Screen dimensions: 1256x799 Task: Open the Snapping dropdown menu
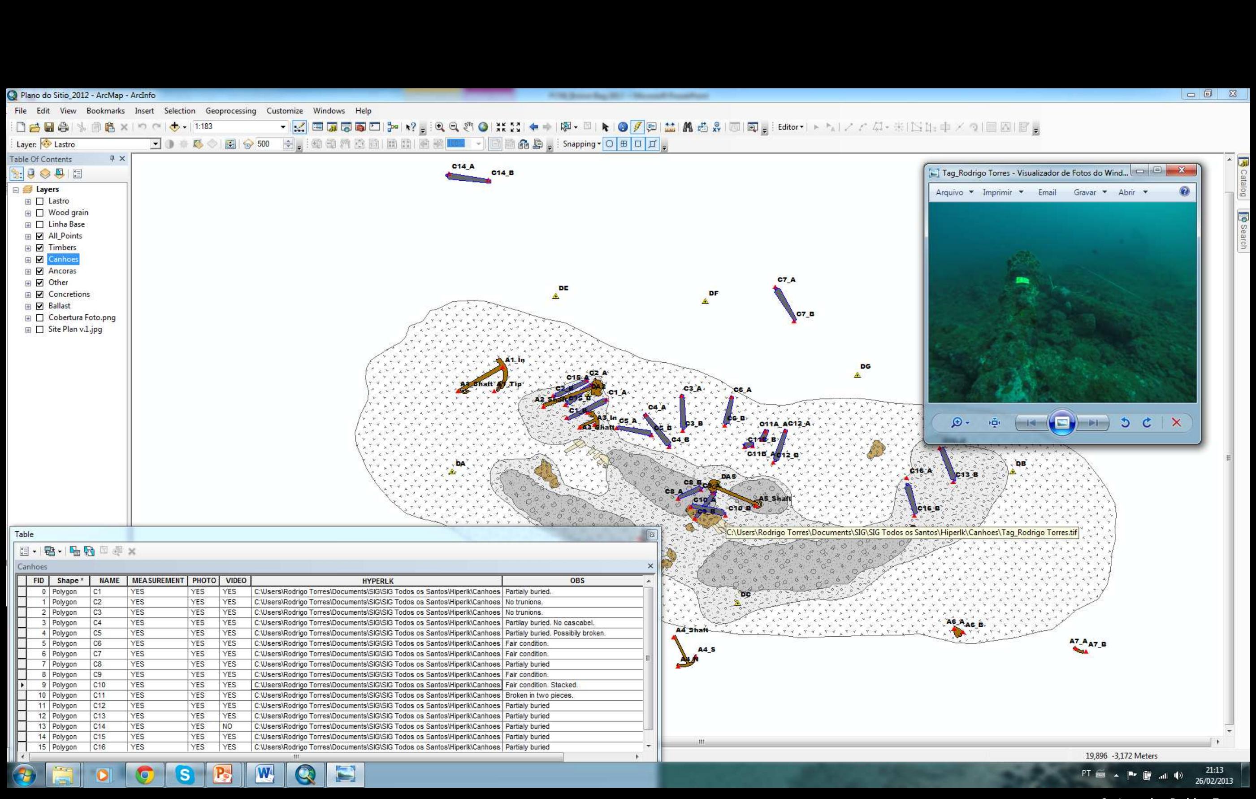coord(581,144)
